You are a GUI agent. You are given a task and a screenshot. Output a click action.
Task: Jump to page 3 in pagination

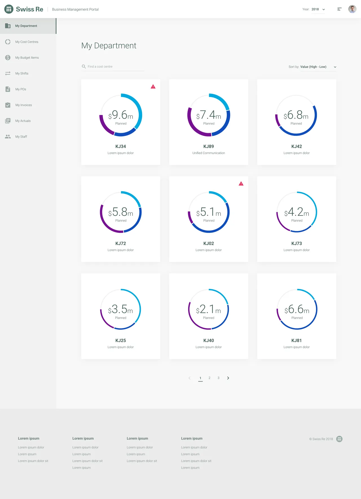pos(218,378)
